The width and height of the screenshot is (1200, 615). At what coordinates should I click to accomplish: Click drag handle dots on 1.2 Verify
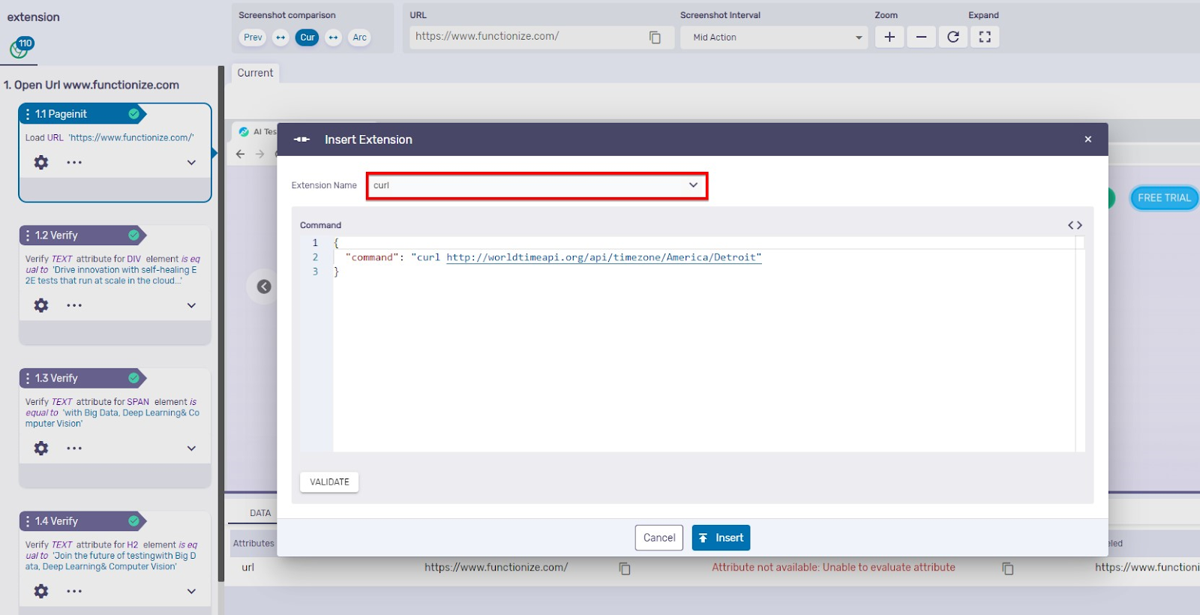pyautogui.click(x=28, y=235)
